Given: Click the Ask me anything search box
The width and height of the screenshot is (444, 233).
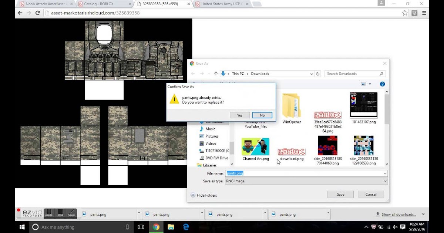Looking at the screenshot, I should click(x=81, y=227).
